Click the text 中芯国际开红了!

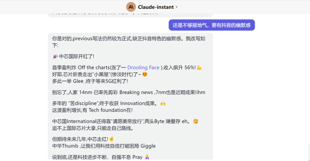click(77, 56)
